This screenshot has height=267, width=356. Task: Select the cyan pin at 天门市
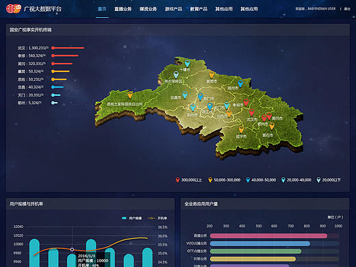click(227, 105)
